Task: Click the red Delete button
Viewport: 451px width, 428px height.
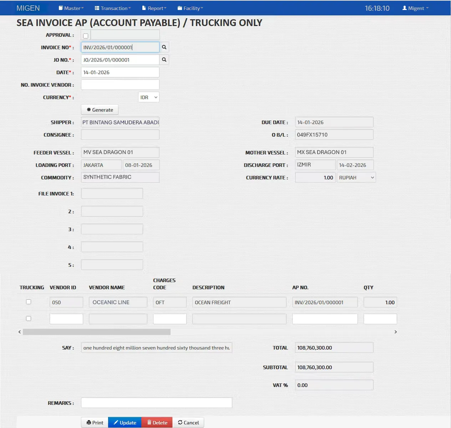Action: 157,423
